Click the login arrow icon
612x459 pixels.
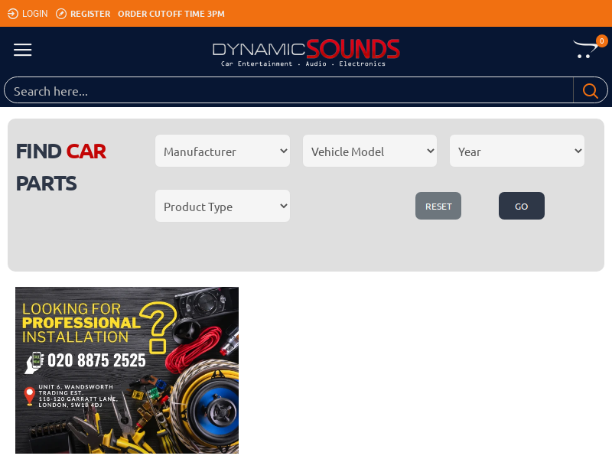[x=13, y=14]
